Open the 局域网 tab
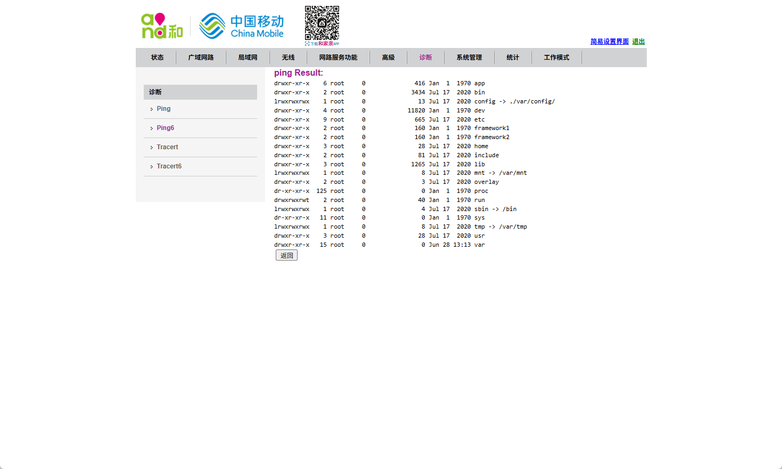This screenshot has width=782, height=469. point(248,58)
